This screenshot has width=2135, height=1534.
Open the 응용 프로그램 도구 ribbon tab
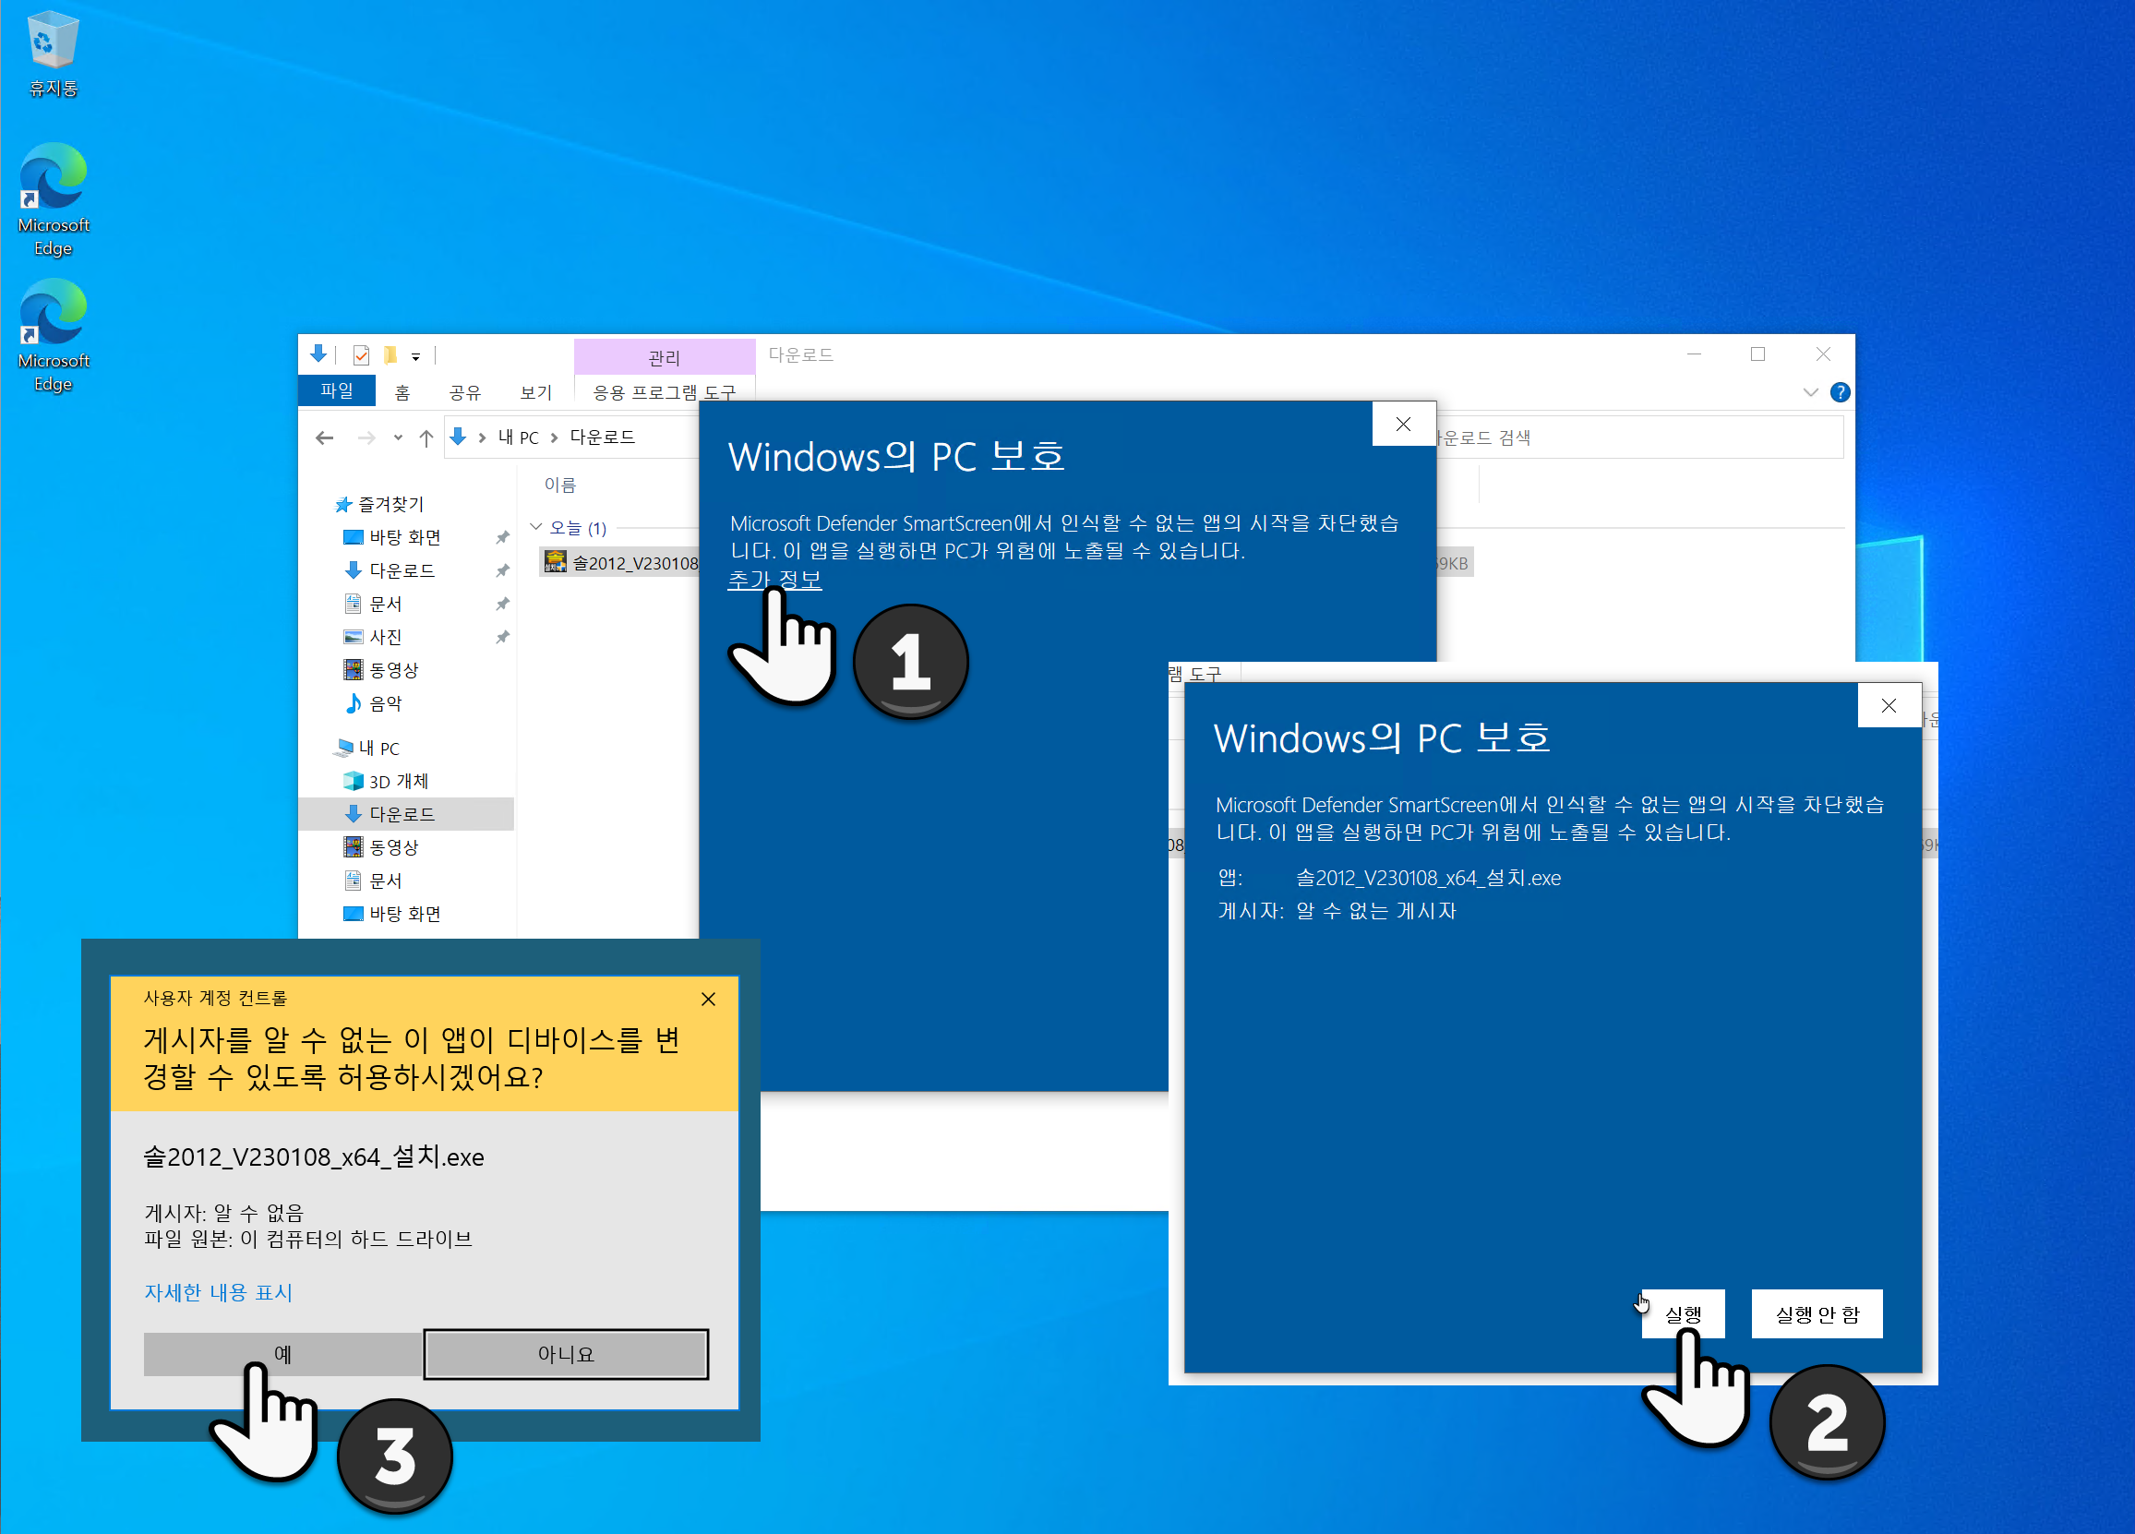coord(664,391)
